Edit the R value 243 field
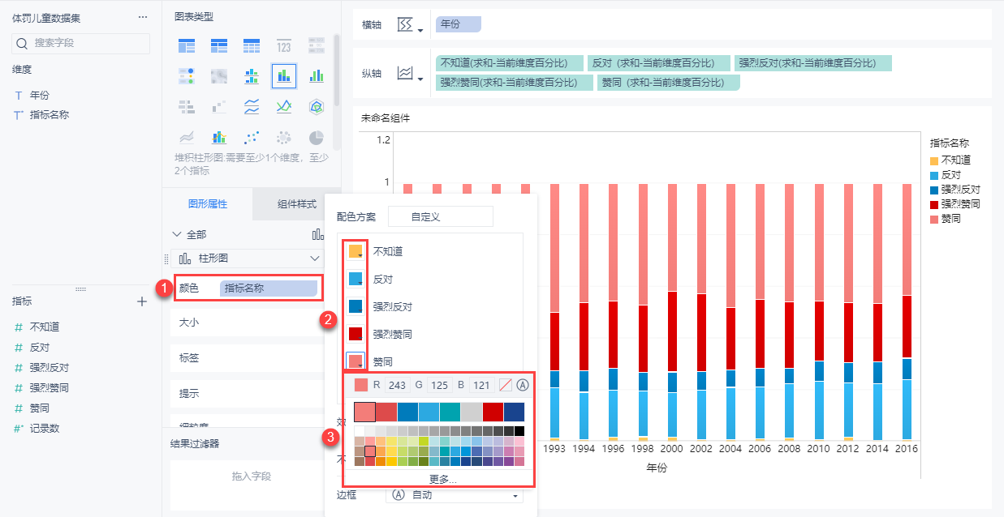 pos(397,385)
